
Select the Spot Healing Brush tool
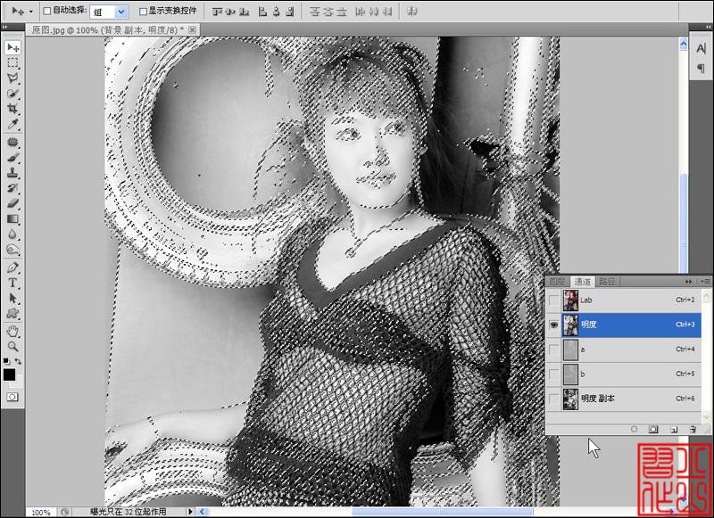tap(12, 143)
